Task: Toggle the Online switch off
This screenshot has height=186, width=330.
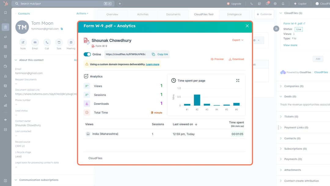Action: (87, 54)
